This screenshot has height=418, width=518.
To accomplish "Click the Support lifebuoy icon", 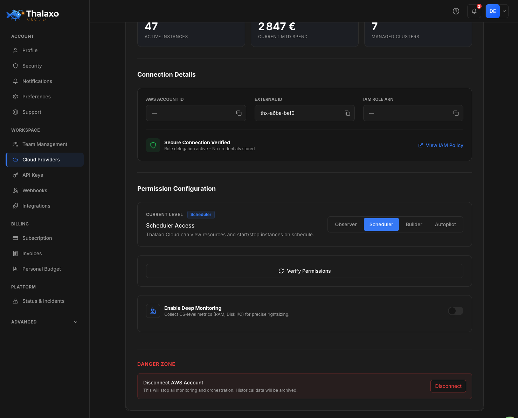I will [15, 112].
